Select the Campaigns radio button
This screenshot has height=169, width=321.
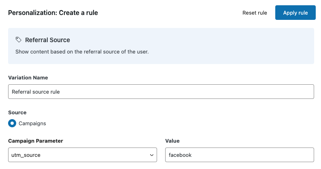(x=12, y=123)
